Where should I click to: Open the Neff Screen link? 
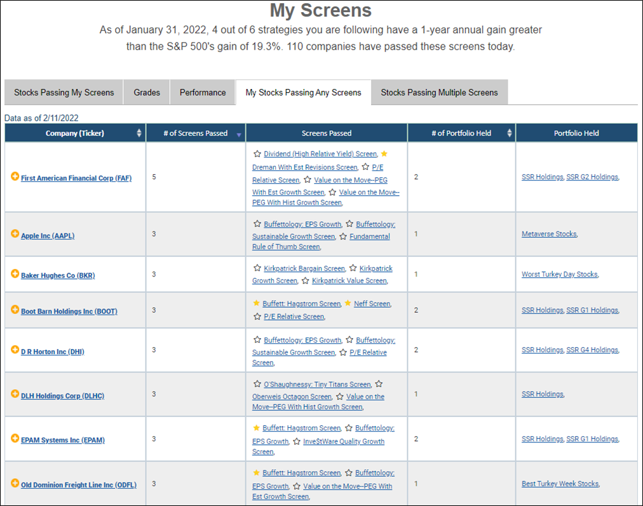point(372,304)
